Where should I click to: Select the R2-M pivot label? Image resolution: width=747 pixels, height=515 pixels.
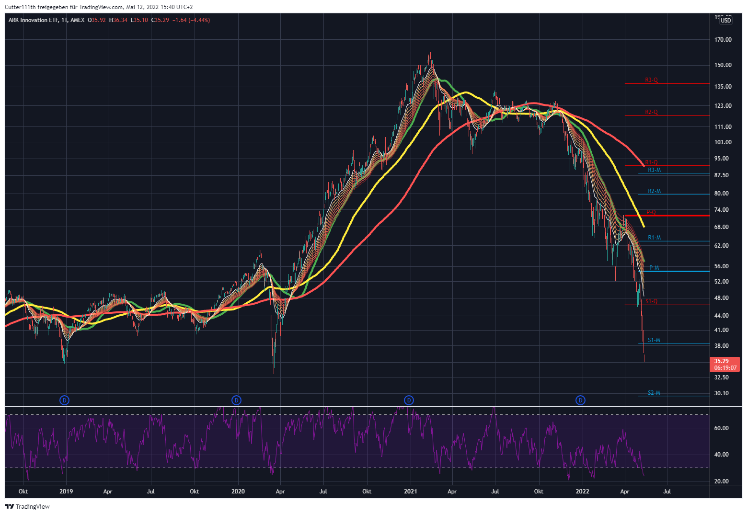click(x=654, y=191)
